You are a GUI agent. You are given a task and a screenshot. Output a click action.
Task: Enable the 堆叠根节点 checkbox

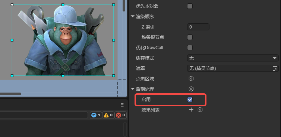point(190,37)
